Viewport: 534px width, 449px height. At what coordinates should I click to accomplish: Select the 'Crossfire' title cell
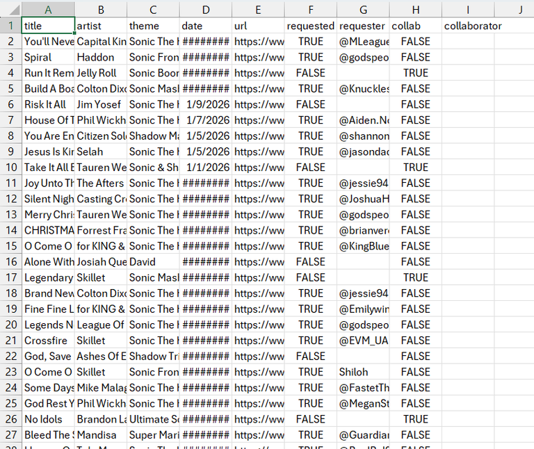48,341
